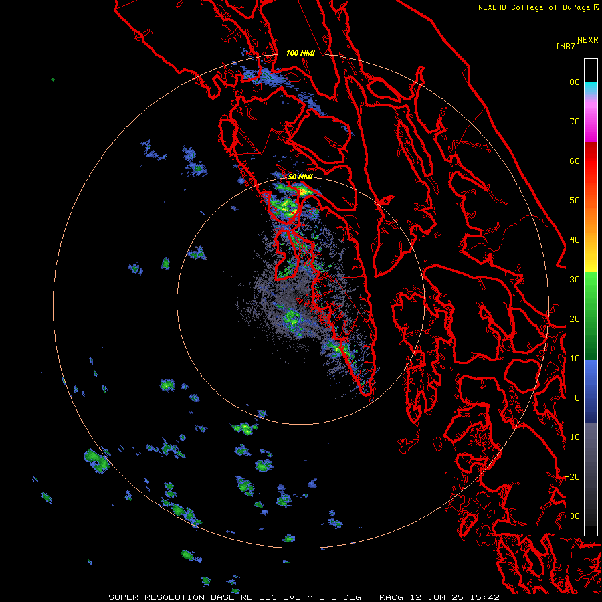Image resolution: width=602 pixels, height=602 pixels.
Task: Click the red segment of the color bar
Action: pyautogui.click(x=591, y=162)
